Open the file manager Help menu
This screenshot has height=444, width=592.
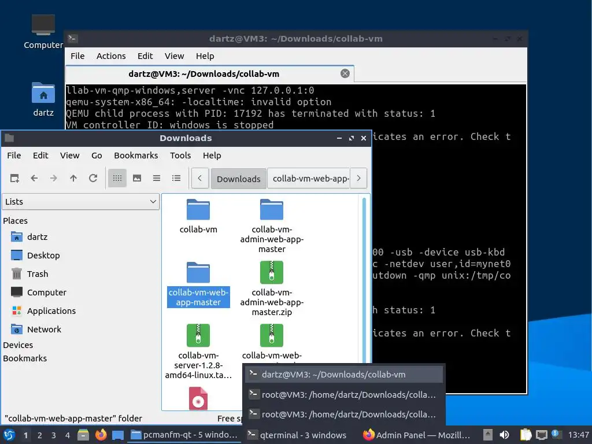click(x=212, y=156)
